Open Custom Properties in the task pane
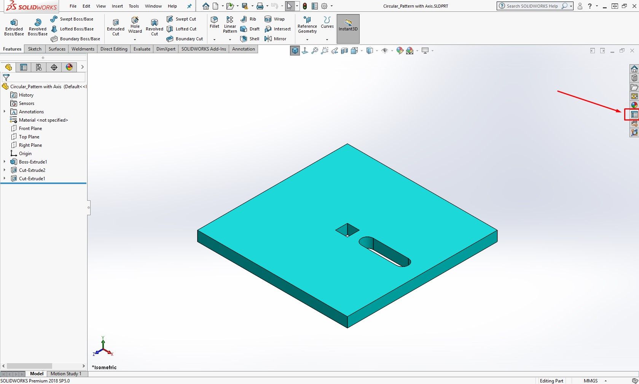 (x=634, y=114)
